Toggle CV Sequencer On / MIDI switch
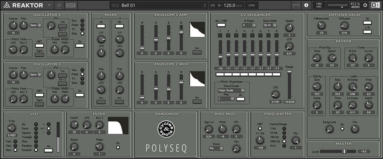 (221, 25)
